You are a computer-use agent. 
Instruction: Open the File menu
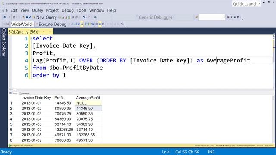click(x=4, y=10)
